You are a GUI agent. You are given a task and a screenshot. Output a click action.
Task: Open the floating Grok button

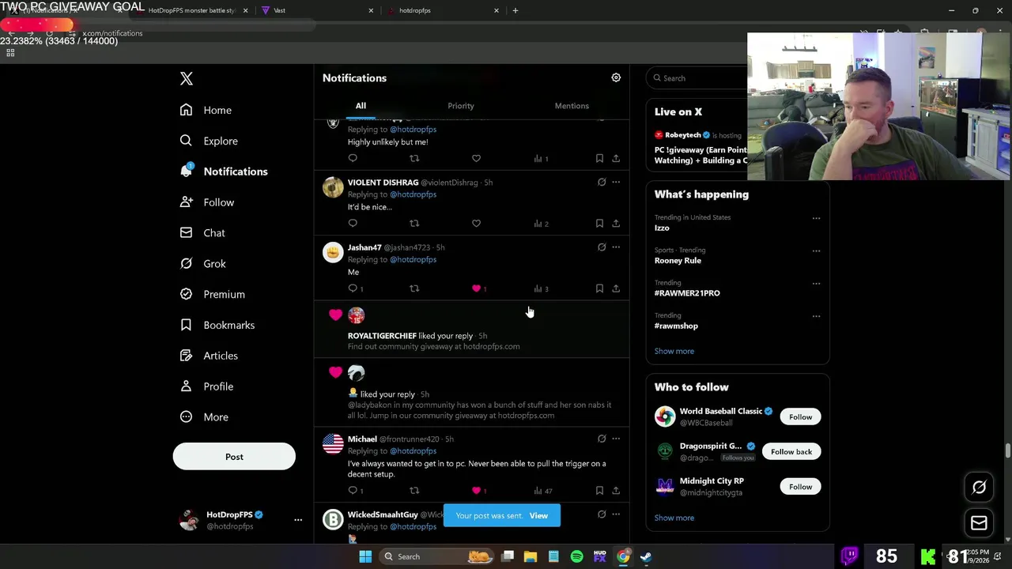pos(979,488)
